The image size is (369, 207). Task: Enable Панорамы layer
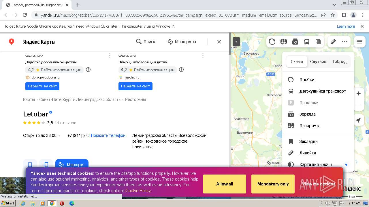tap(318, 126)
